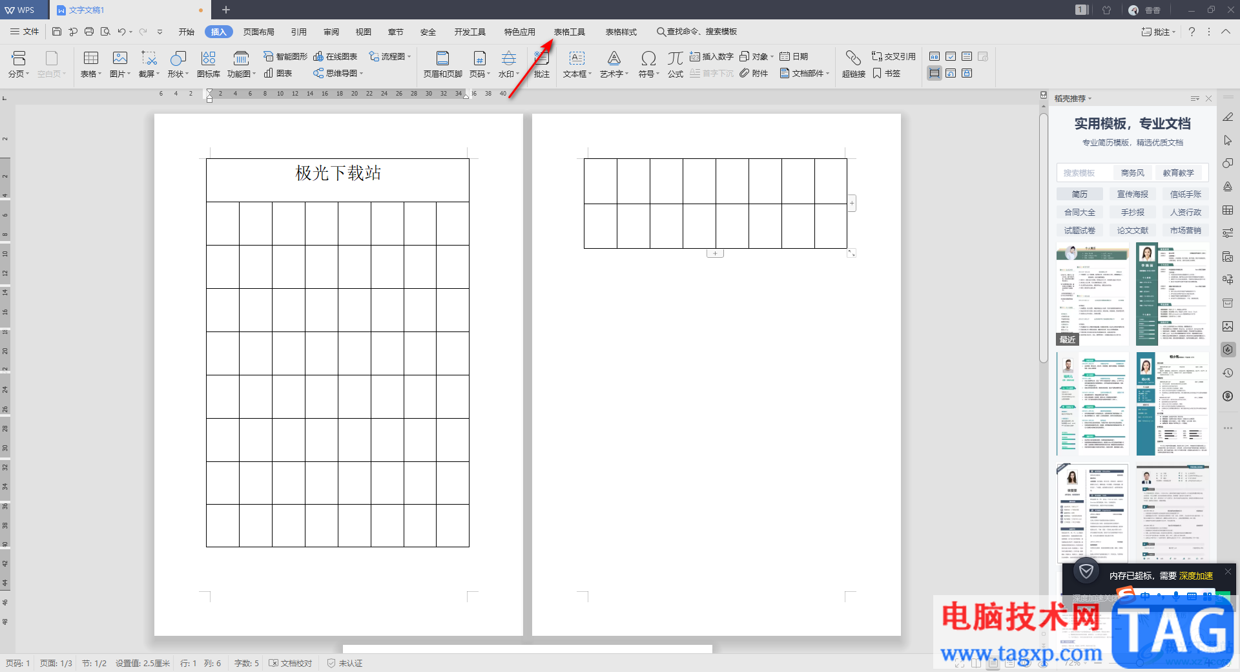Expand the Text Box (文本框) dropdown
Screen dimensions: 1240x672
[x=577, y=74]
